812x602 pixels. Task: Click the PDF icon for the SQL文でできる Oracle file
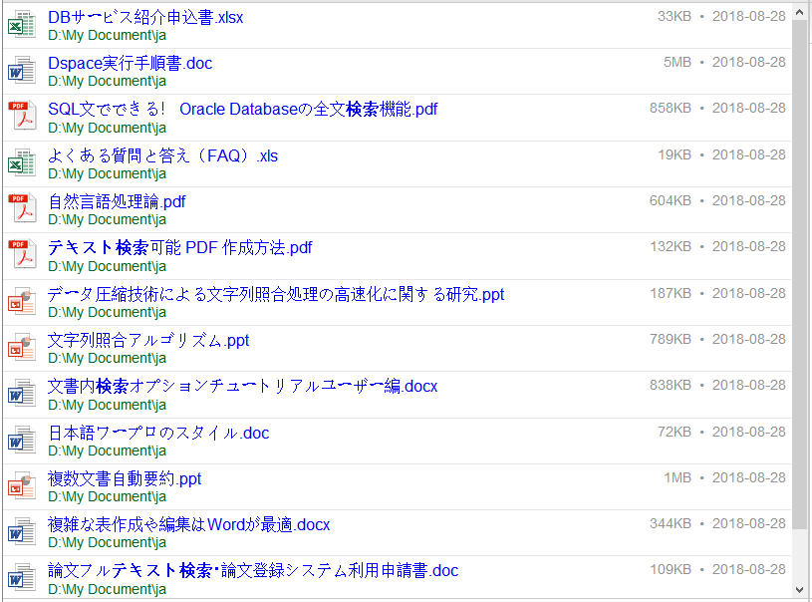point(21,117)
